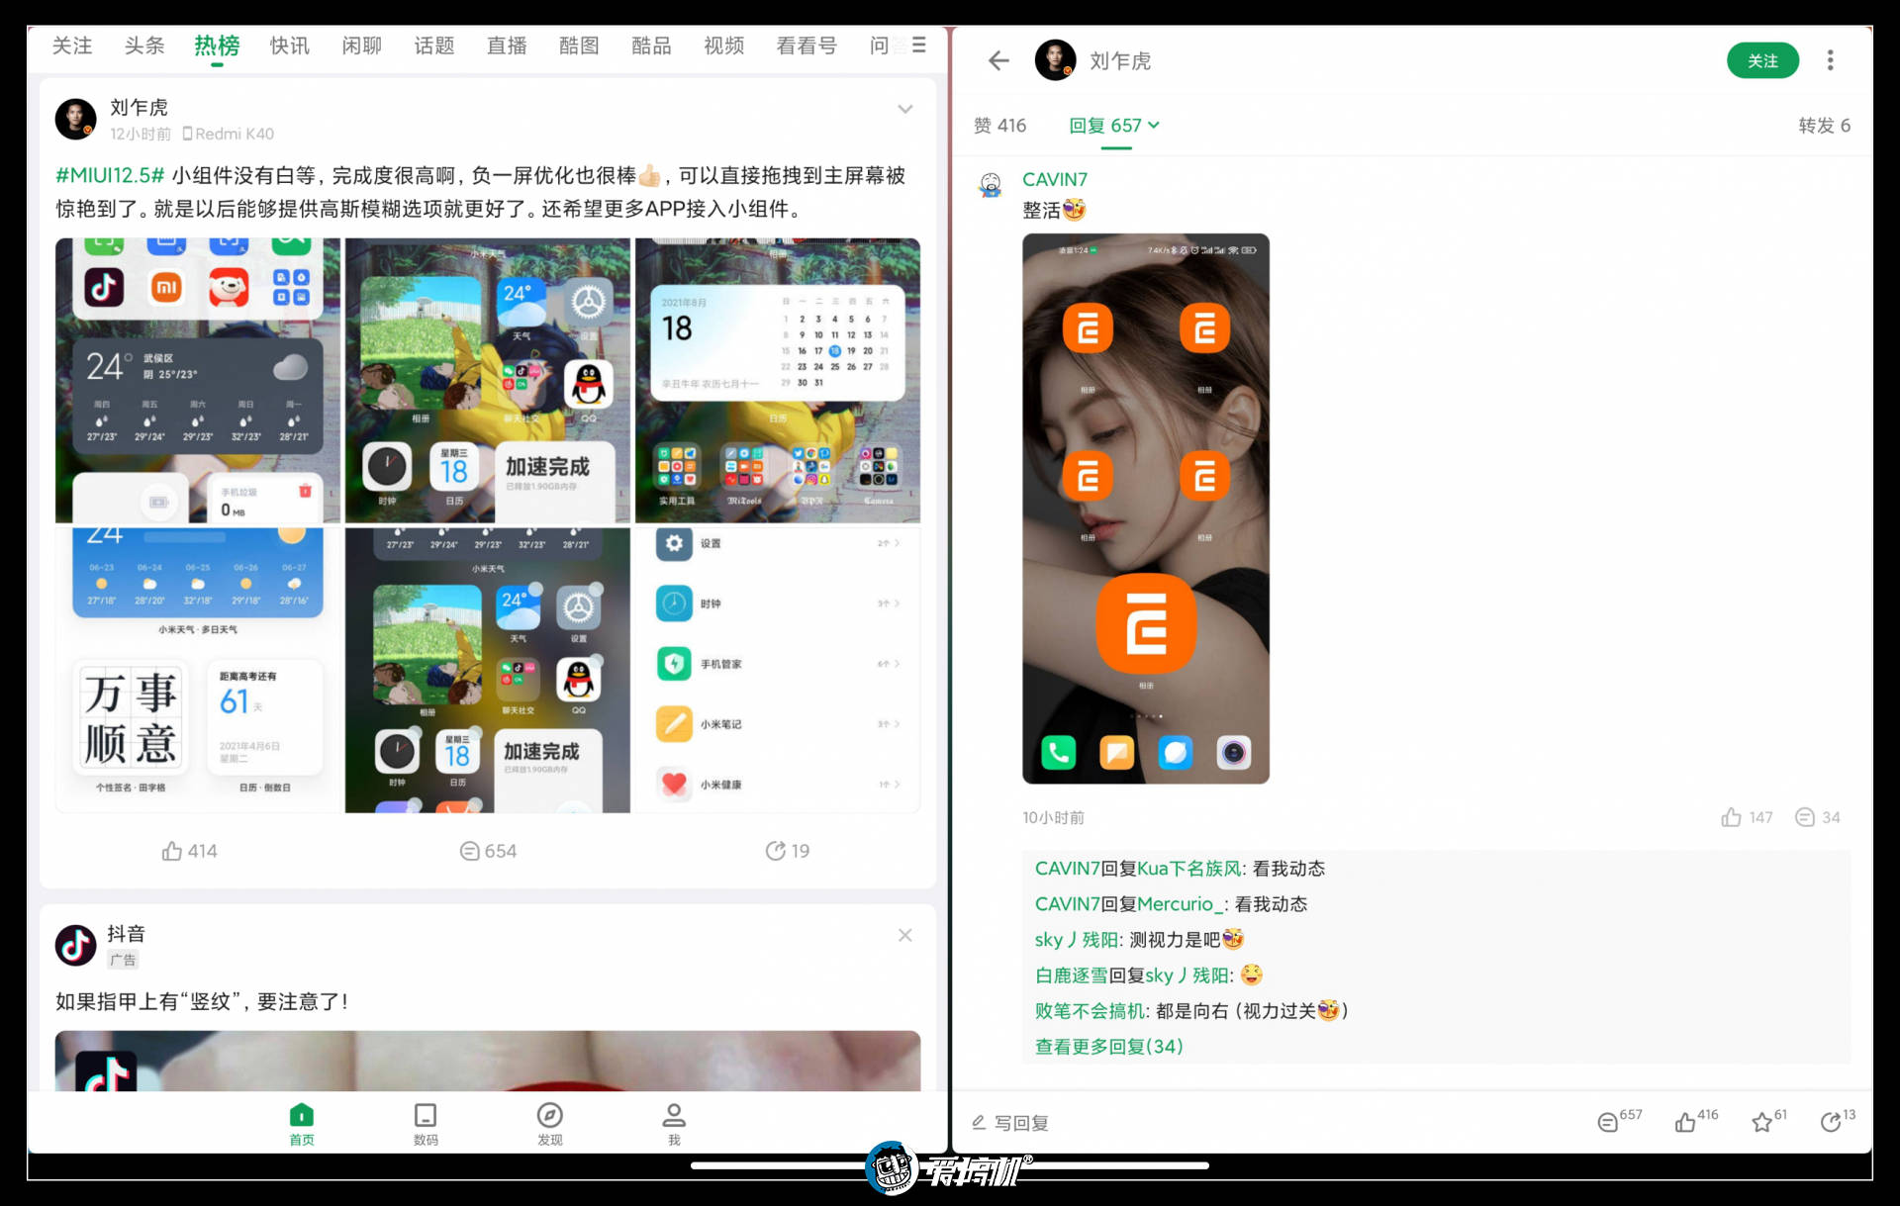Open CAVIN7's phone screenshot image
Image resolution: width=1900 pixels, height=1206 pixels.
click(1146, 509)
